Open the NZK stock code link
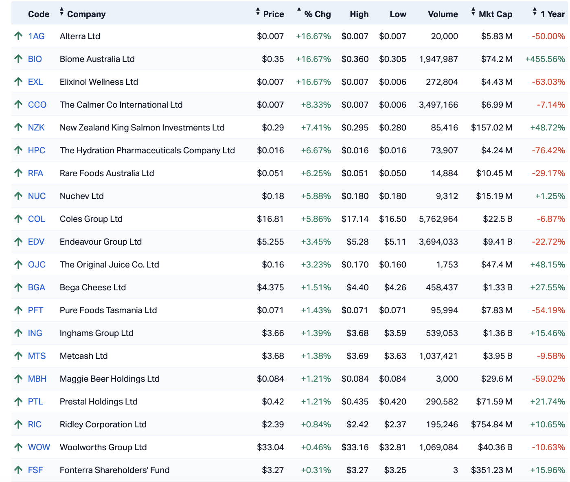The image size is (570, 482). pos(36,127)
